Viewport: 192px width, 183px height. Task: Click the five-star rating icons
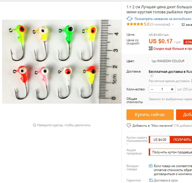(135, 24)
